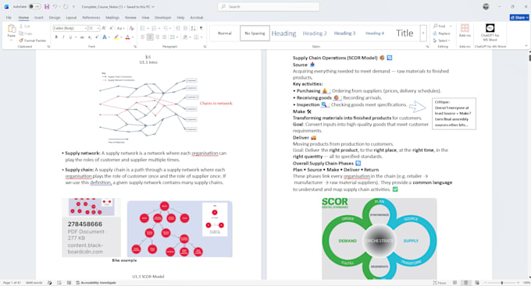Expand the document title save-location dropdown
The image size is (531, 286).
point(153,7)
